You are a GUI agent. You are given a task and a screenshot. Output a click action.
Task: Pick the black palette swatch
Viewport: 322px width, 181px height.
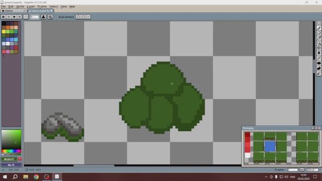click(x=4, y=24)
